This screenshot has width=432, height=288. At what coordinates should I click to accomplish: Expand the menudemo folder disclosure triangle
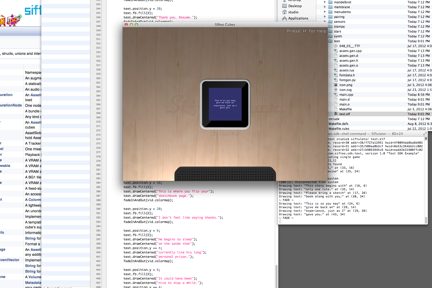(x=325, y=12)
